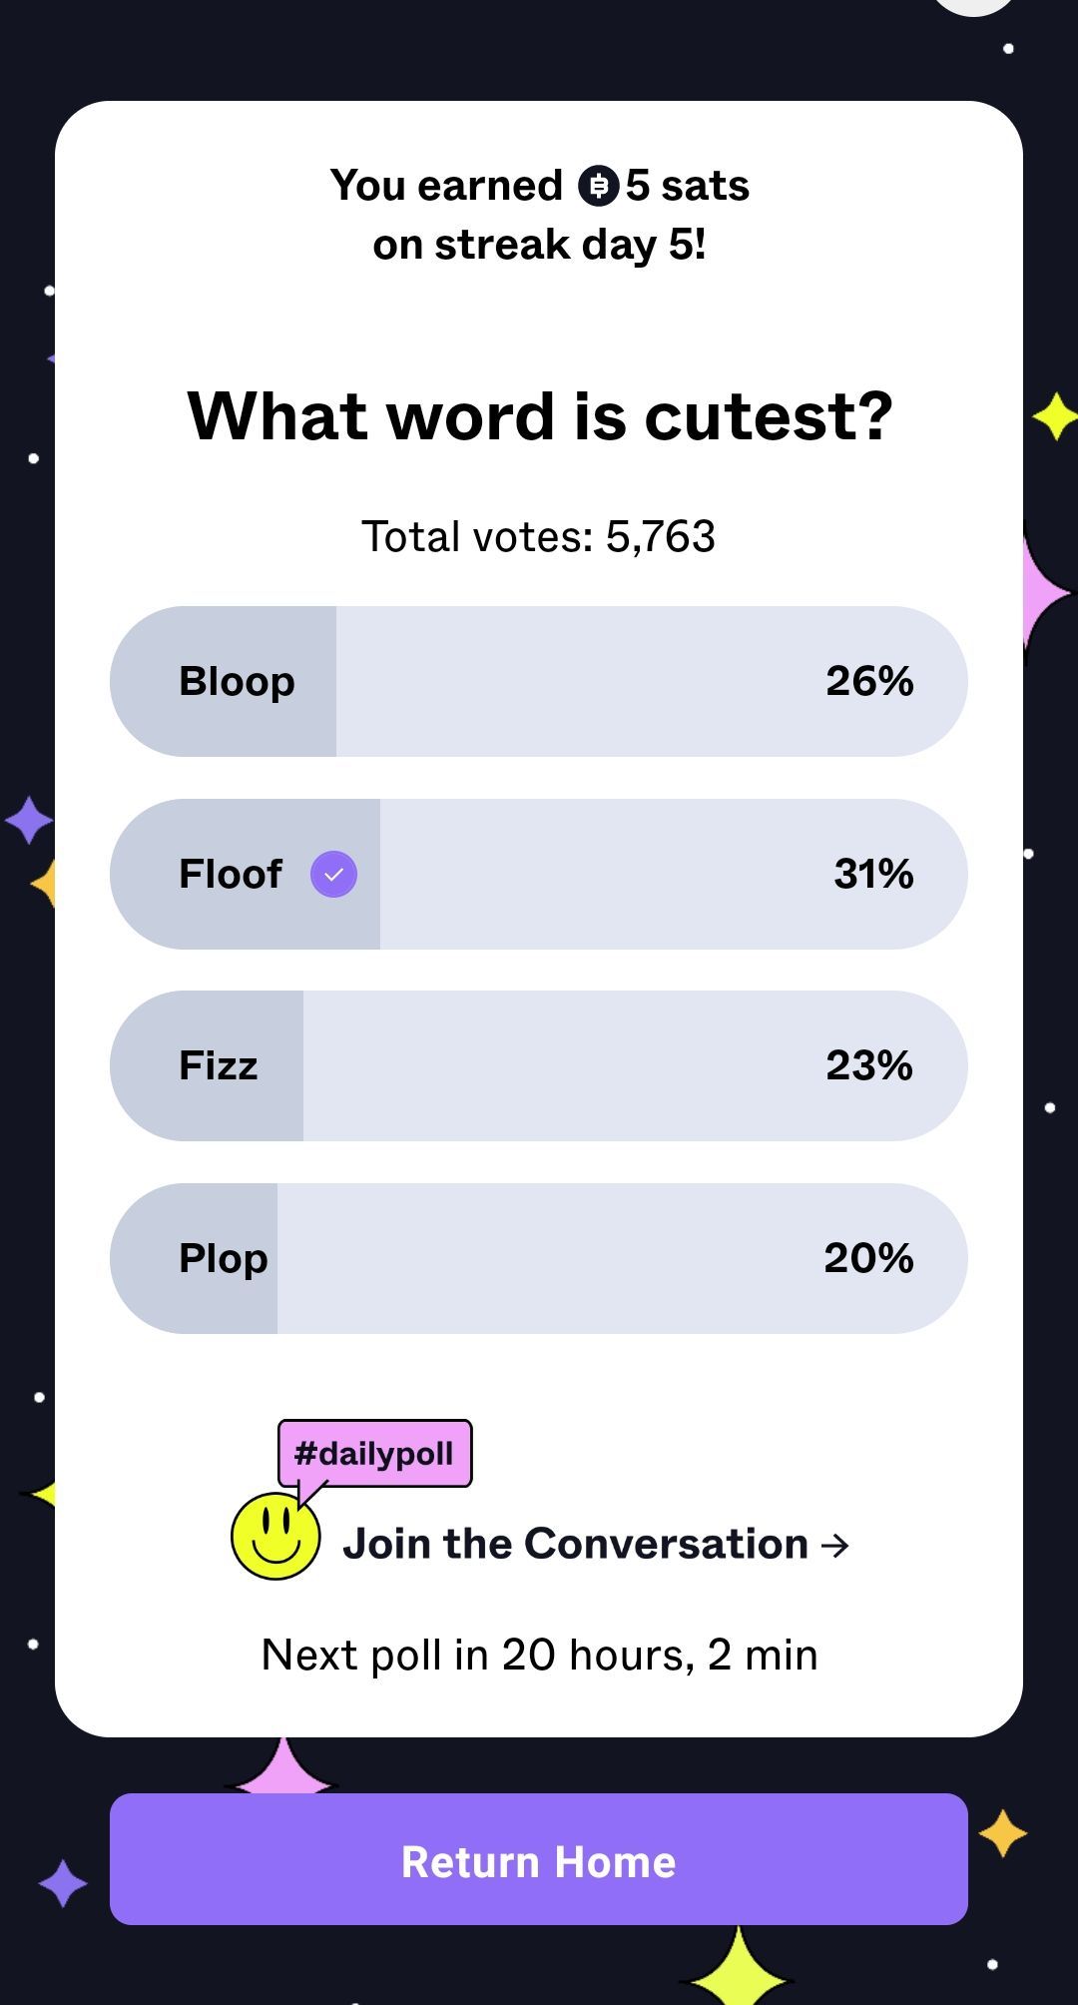Open the Join the Conversation link
The width and height of the screenshot is (1078, 2005).
(575, 1545)
